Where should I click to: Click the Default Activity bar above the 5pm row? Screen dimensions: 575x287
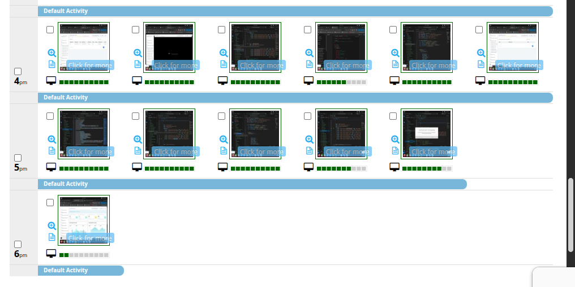coord(294,98)
